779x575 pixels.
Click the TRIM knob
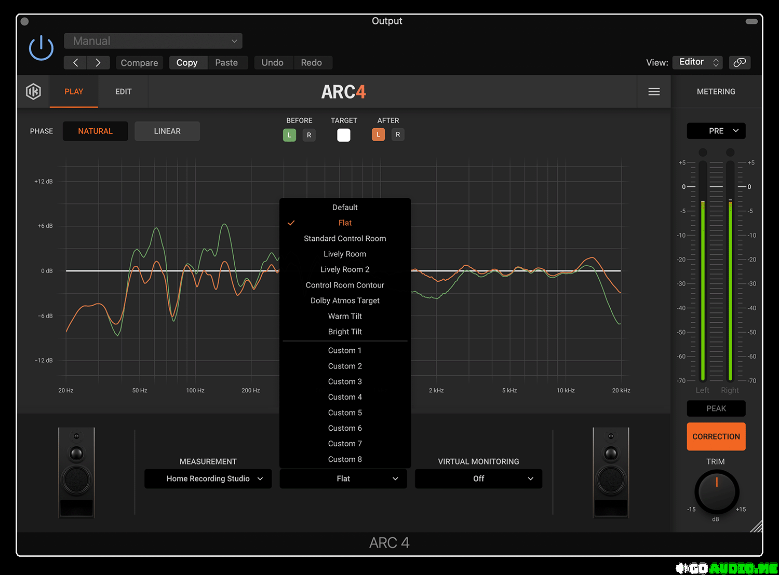coord(716,491)
